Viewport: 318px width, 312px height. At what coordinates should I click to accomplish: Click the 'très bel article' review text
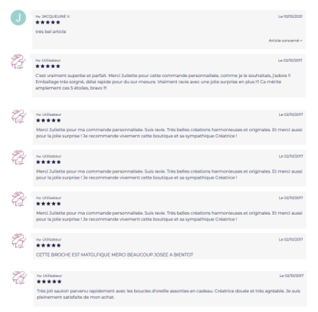pyautogui.click(x=51, y=32)
